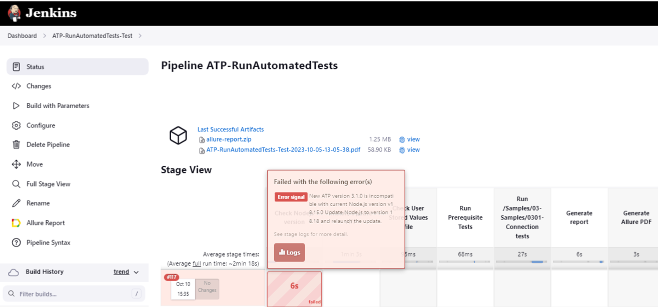Image resolution: width=658 pixels, height=307 pixels.
Task: Click the Generate Allure PDF stage header
Action: click(x=636, y=217)
